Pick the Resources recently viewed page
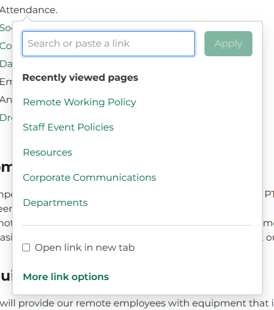The image size is (274, 310). pos(47,153)
